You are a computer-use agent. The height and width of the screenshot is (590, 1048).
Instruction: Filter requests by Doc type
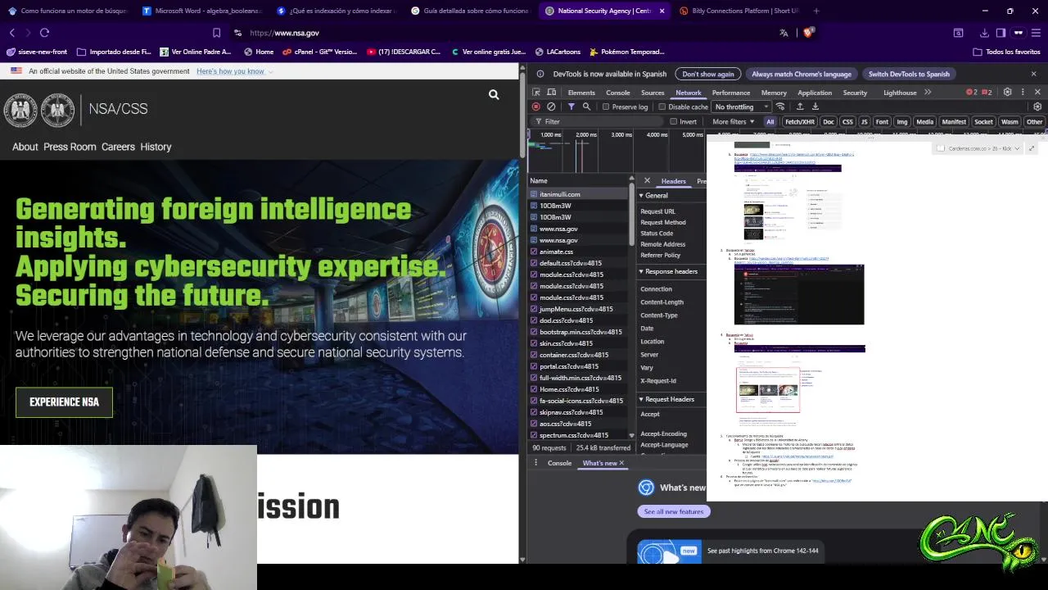(829, 121)
